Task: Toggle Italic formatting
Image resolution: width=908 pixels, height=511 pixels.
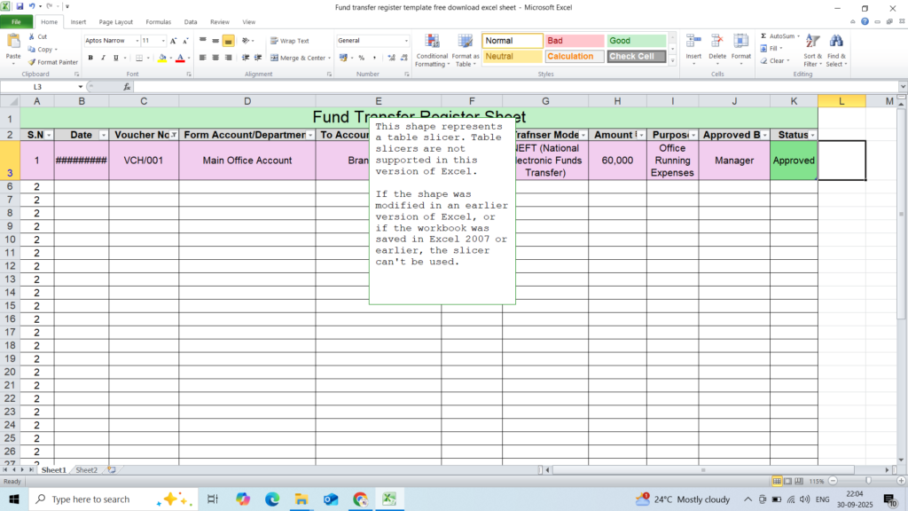Action: [x=103, y=58]
